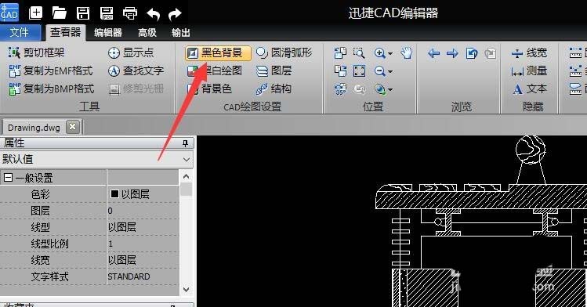Click the 图层 property value 0
The image size is (587, 307).
143,211
